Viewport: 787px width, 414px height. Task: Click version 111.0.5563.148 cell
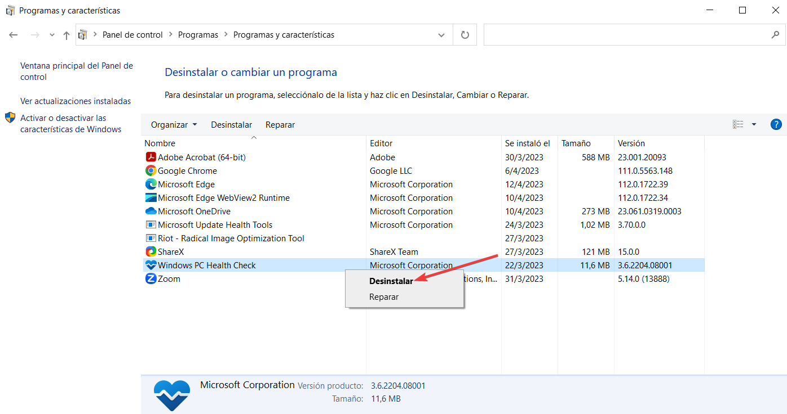pyautogui.click(x=645, y=171)
